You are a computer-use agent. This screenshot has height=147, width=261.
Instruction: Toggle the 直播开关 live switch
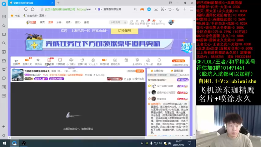click(x=27, y=60)
